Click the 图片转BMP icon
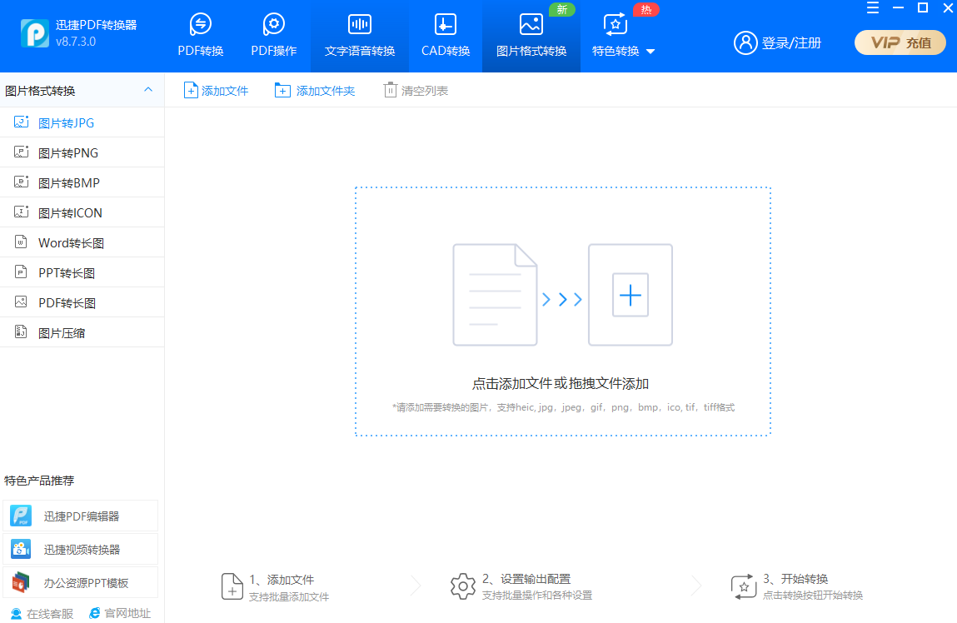This screenshot has width=957, height=623. [x=22, y=182]
